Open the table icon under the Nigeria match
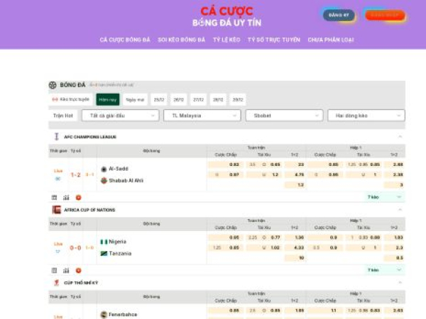The height and width of the screenshot is (319, 426). 55,271
